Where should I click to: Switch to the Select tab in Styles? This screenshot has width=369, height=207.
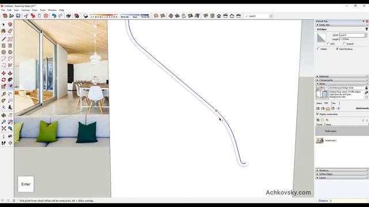coord(319,103)
